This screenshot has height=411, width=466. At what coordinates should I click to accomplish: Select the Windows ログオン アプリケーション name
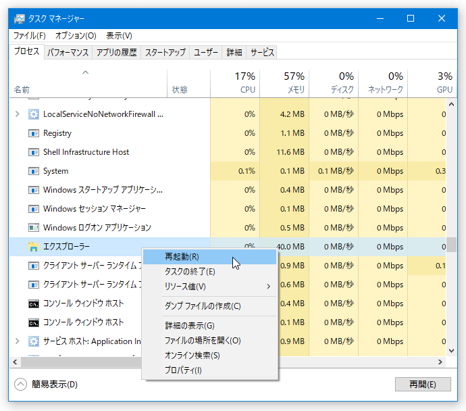tap(97, 228)
